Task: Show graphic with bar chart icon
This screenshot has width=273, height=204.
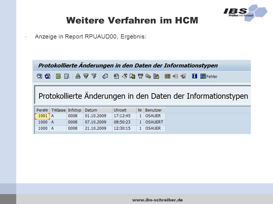Action: click(156, 76)
